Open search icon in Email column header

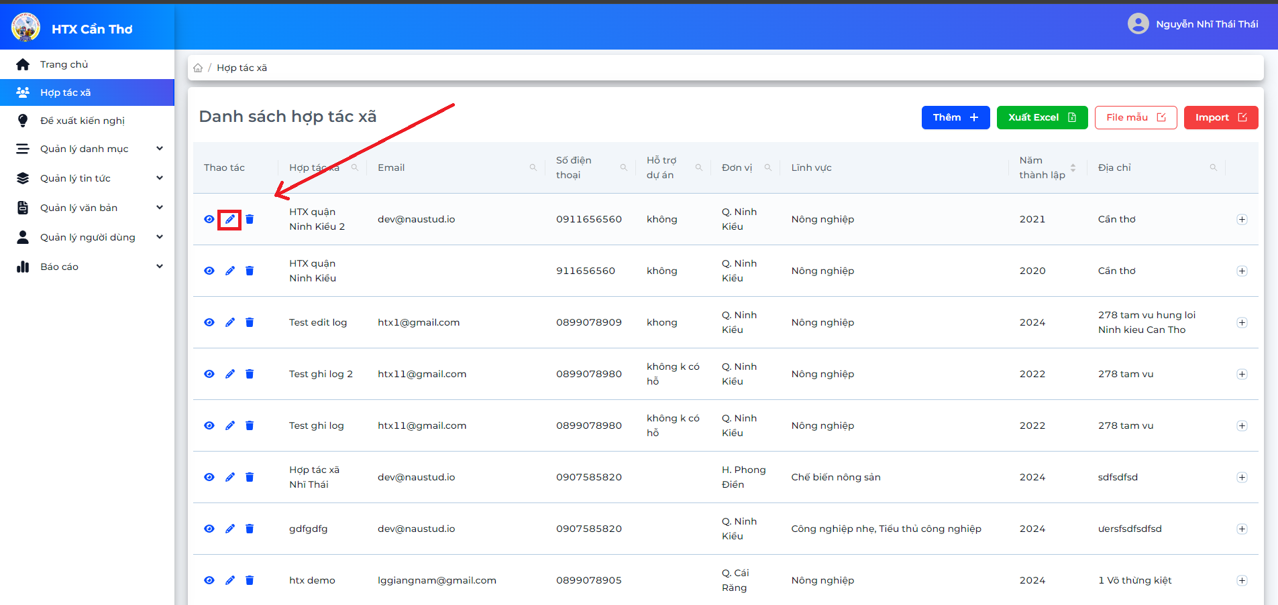click(x=533, y=167)
